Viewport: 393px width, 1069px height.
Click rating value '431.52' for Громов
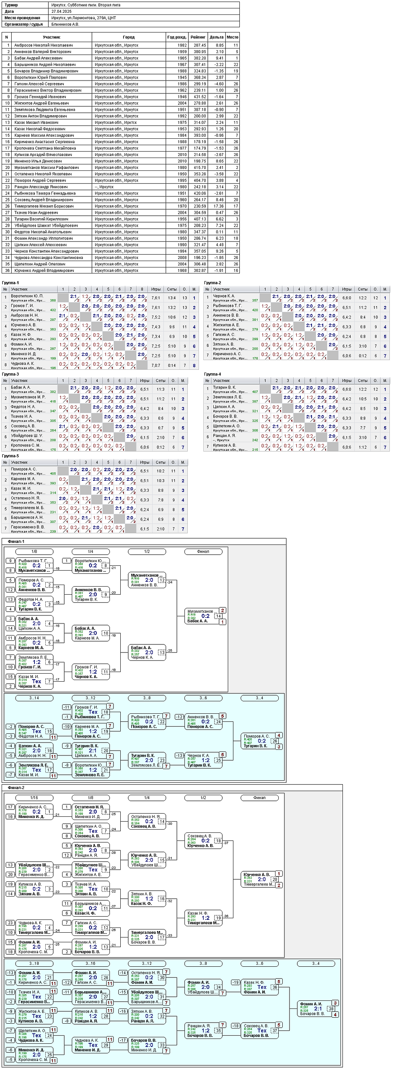pyautogui.click(x=200, y=97)
